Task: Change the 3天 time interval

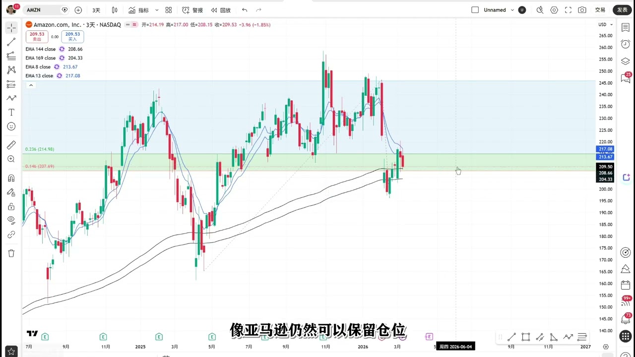Action: click(96, 10)
